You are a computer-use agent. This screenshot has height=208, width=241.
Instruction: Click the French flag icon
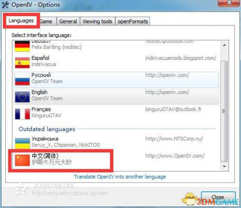click(x=22, y=114)
